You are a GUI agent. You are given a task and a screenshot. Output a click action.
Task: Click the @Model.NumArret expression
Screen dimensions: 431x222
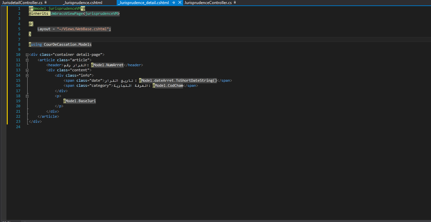[x=107, y=65]
